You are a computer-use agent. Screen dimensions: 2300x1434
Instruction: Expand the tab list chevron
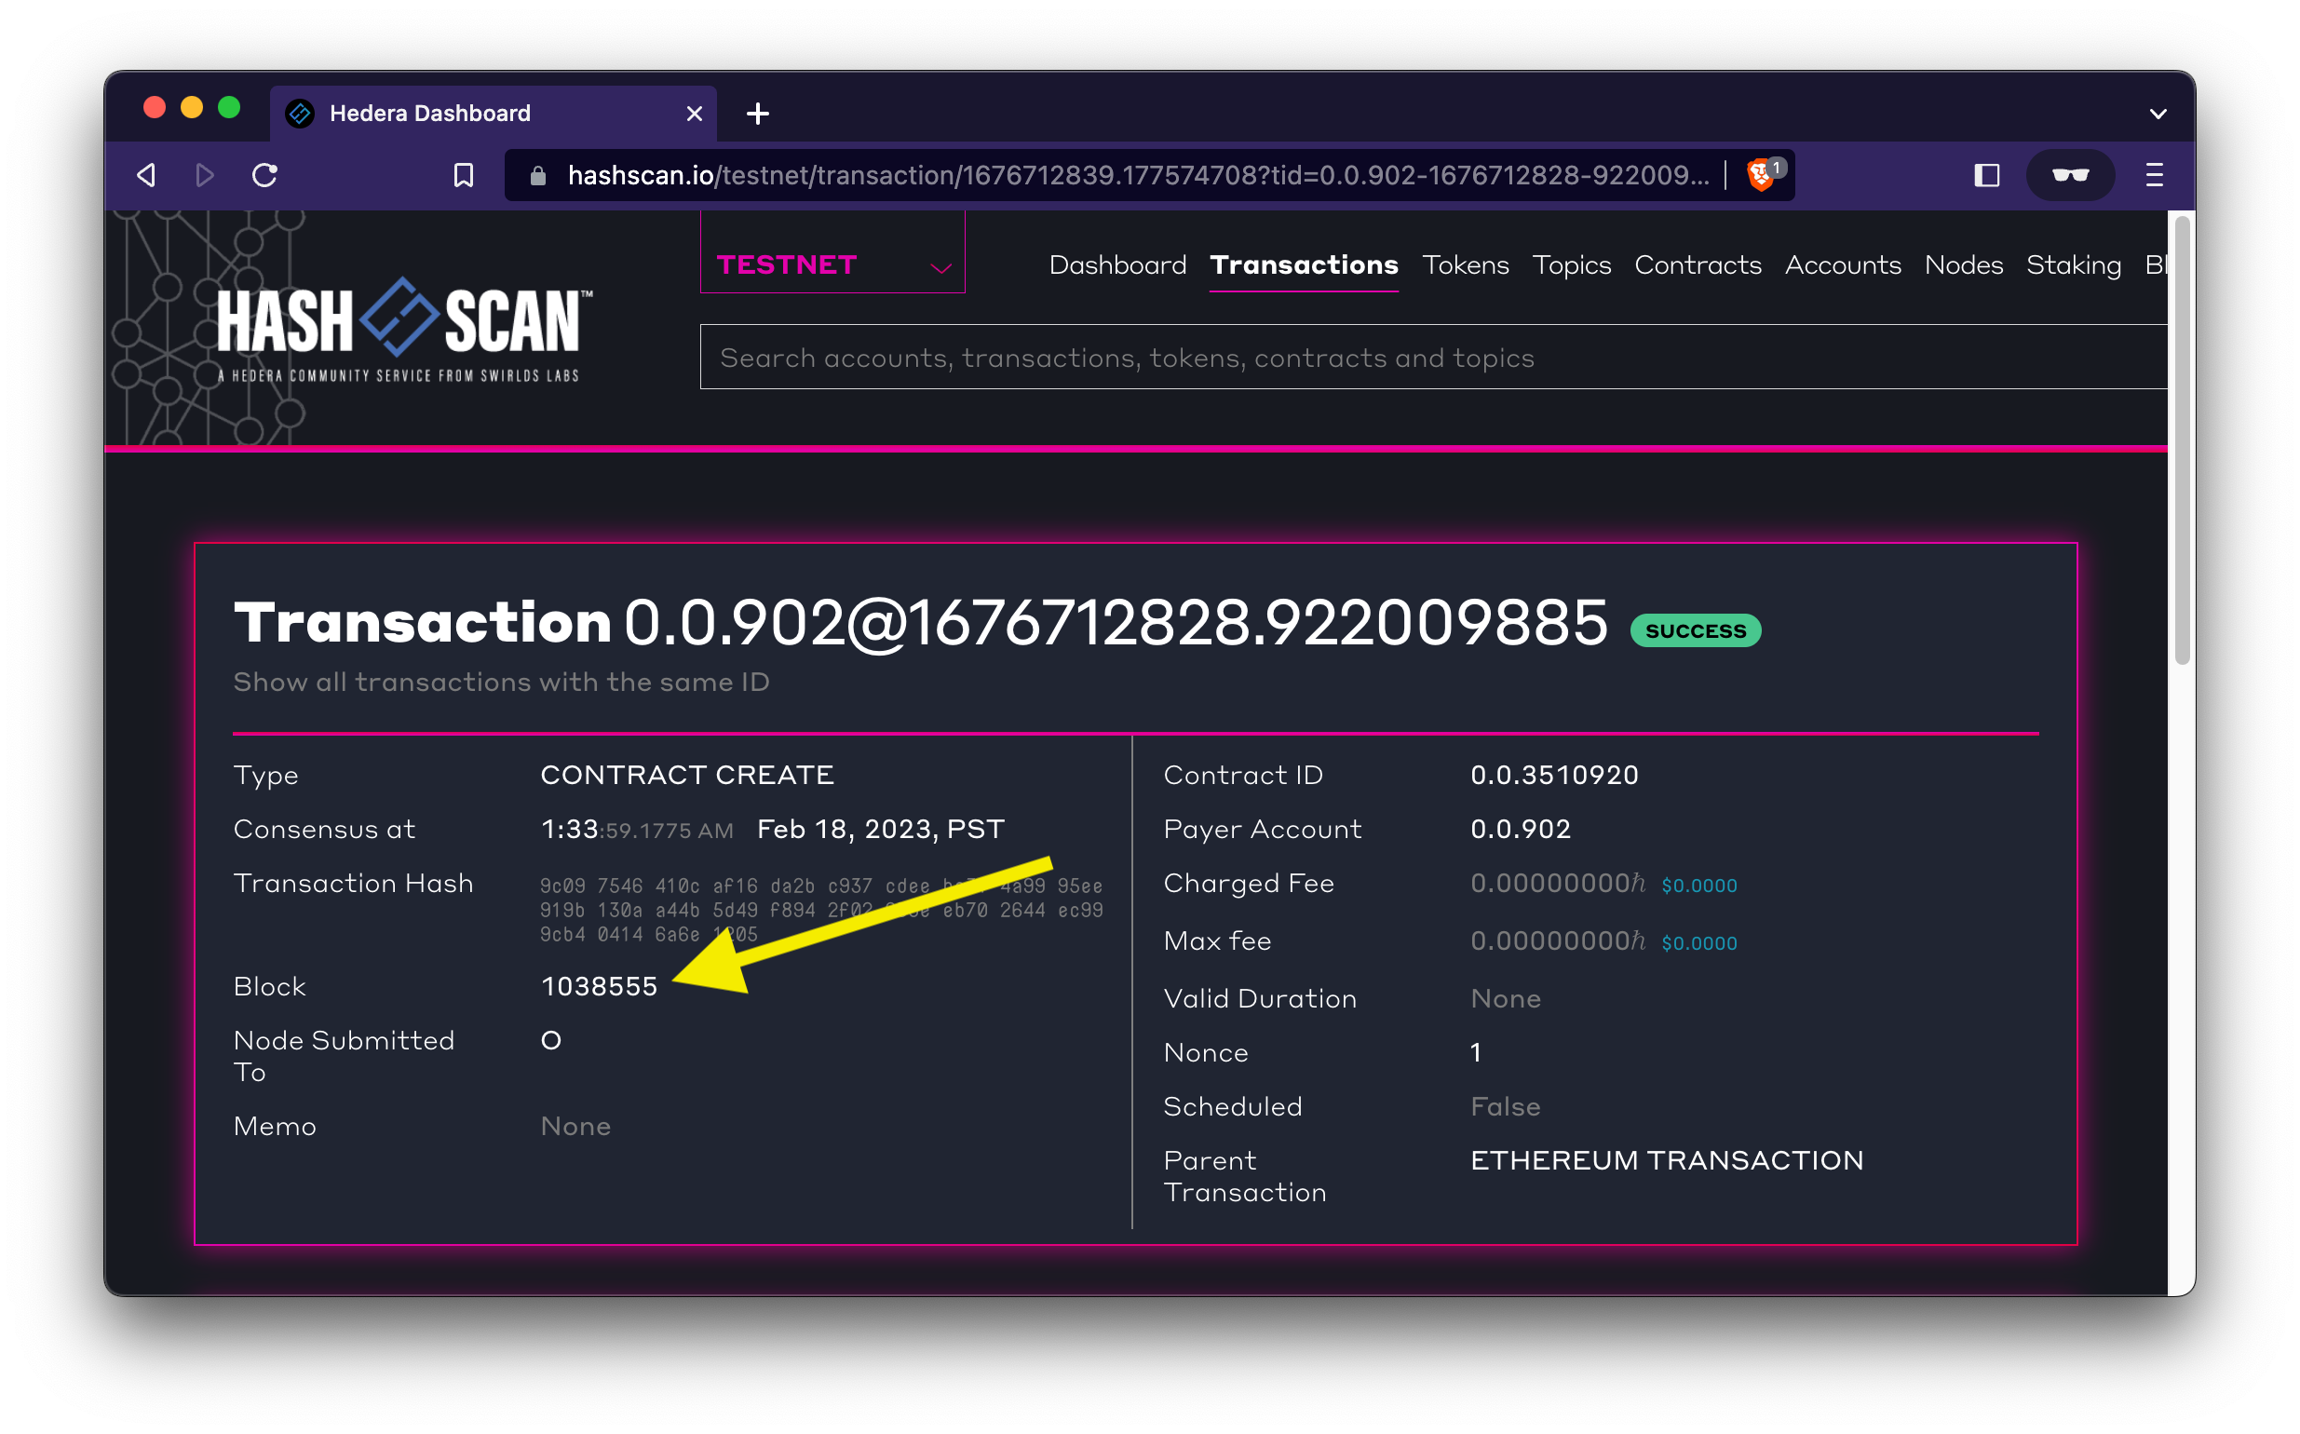[x=2158, y=114]
